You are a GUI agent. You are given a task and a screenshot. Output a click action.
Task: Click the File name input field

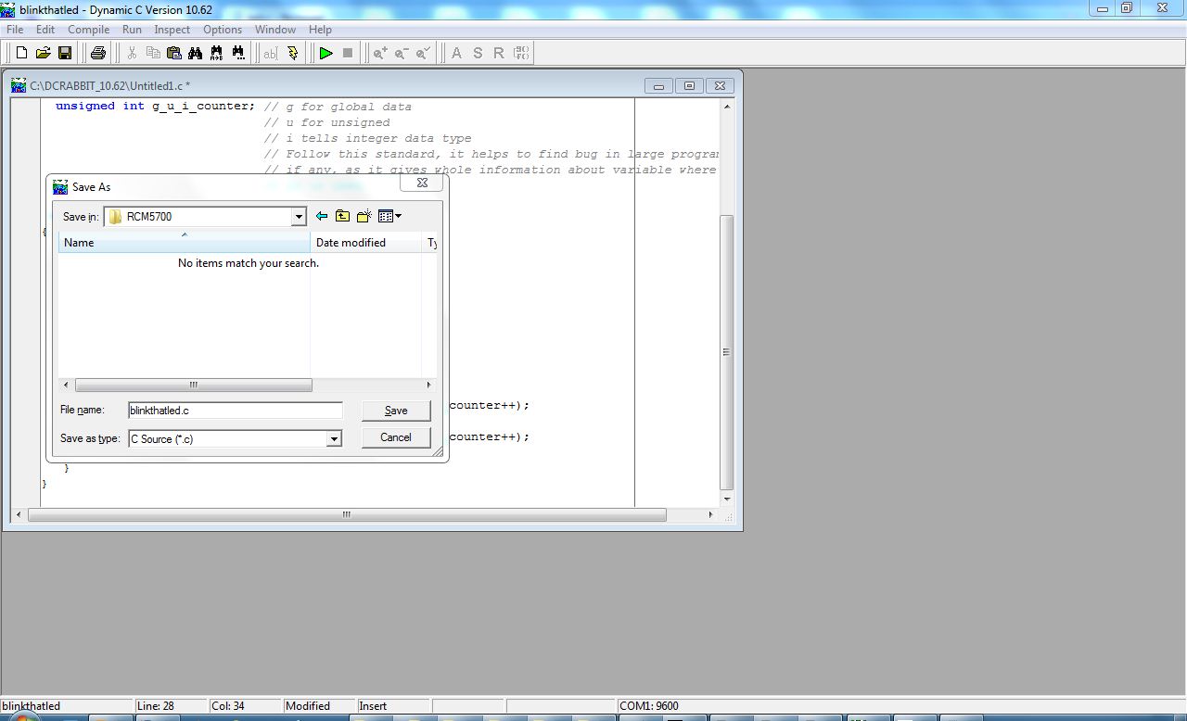pyautogui.click(x=236, y=411)
